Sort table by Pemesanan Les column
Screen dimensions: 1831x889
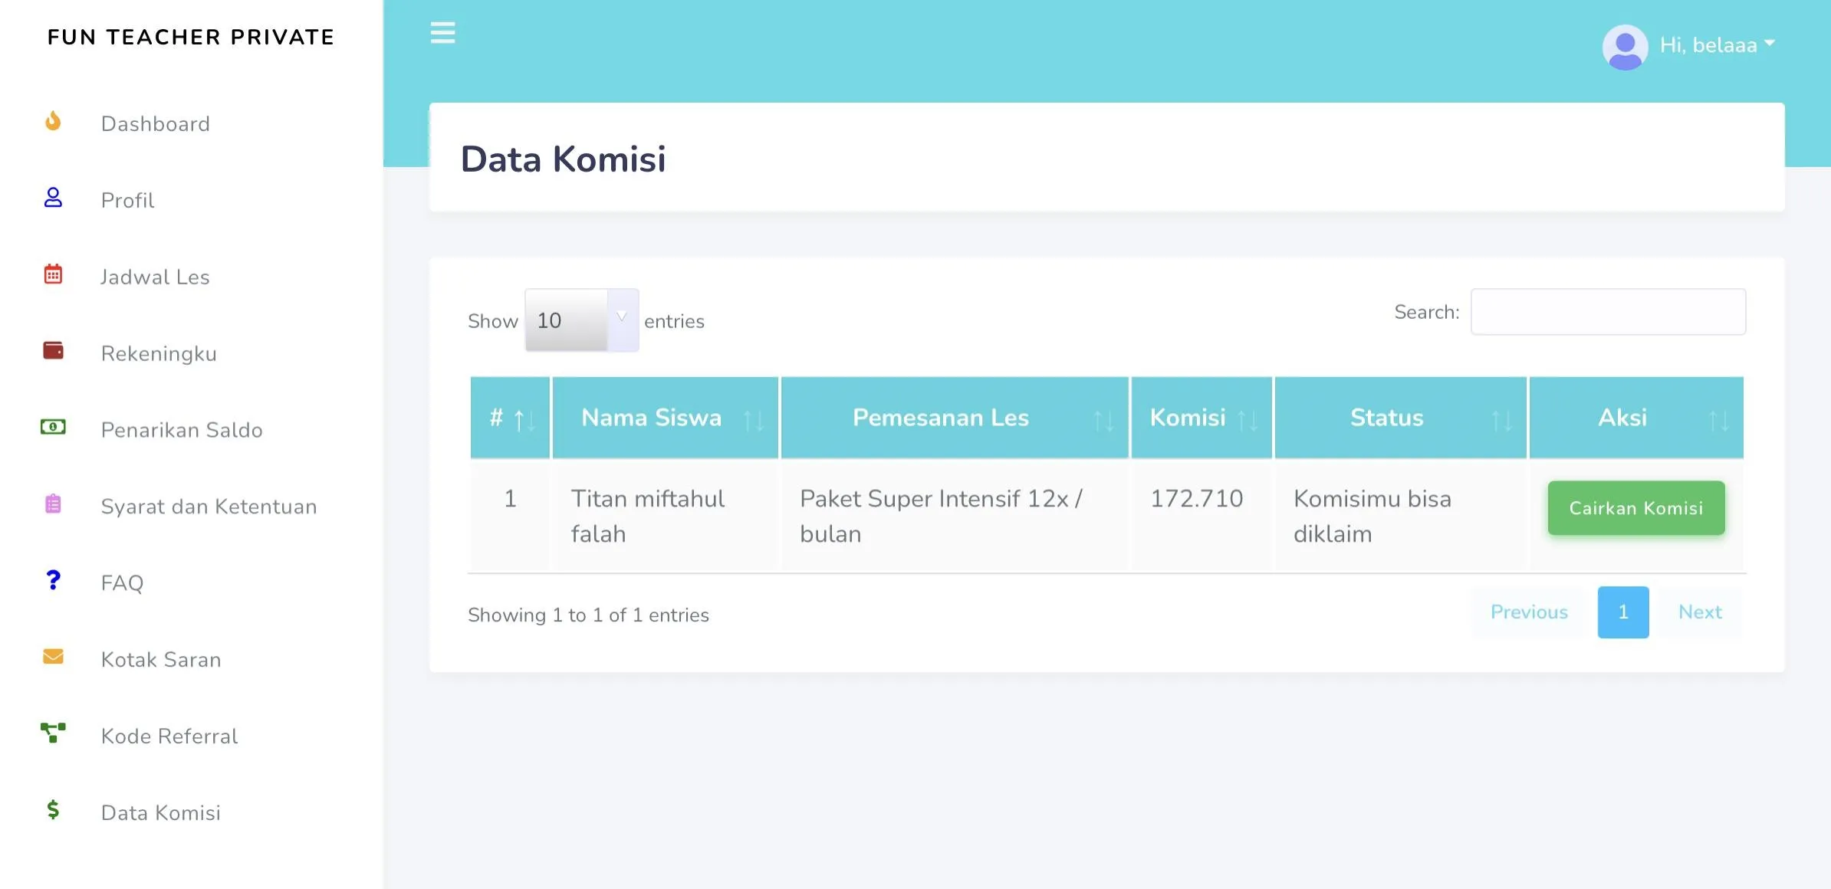pos(955,418)
